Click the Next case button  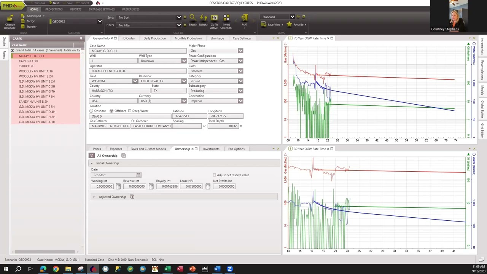click(53, 3)
